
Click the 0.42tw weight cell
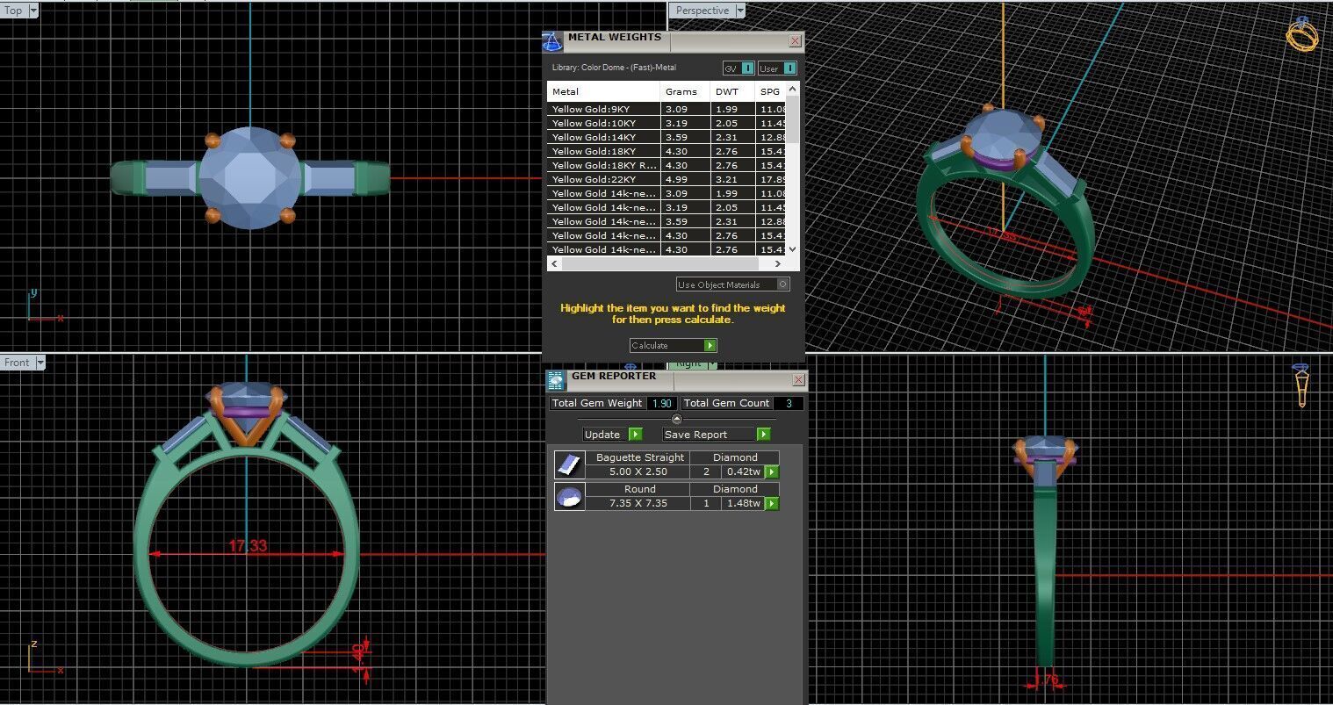click(x=744, y=471)
